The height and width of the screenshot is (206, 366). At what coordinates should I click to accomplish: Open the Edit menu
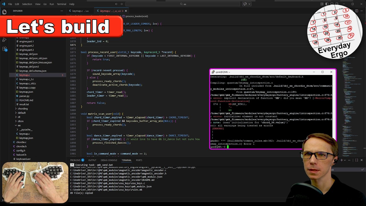click(17, 4)
